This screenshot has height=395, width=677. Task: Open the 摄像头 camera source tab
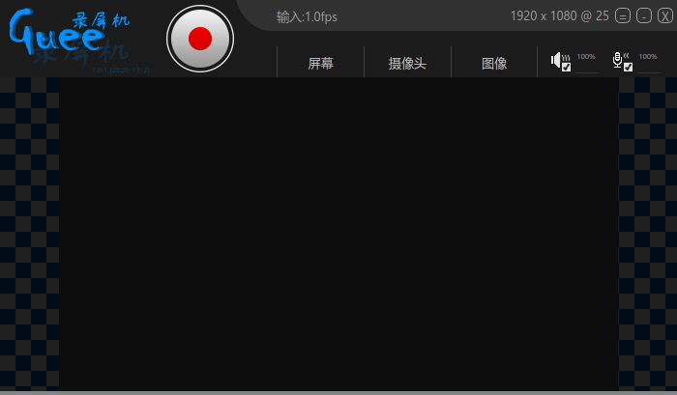click(407, 64)
